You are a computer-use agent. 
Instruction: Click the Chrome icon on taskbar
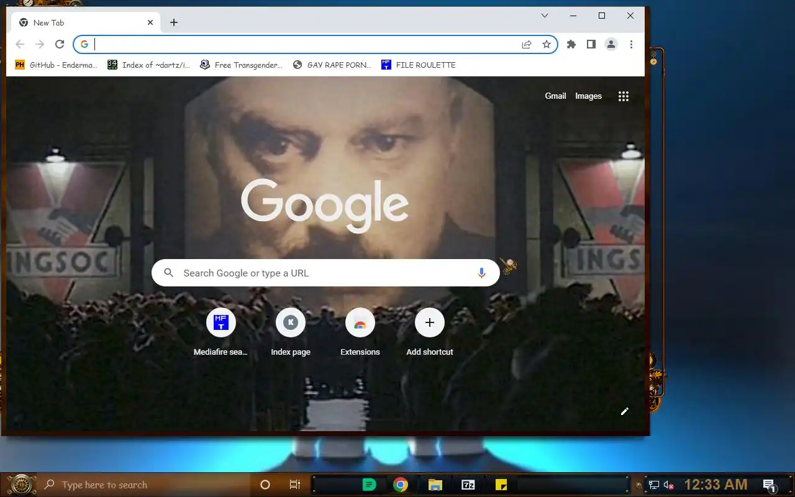pyautogui.click(x=401, y=485)
